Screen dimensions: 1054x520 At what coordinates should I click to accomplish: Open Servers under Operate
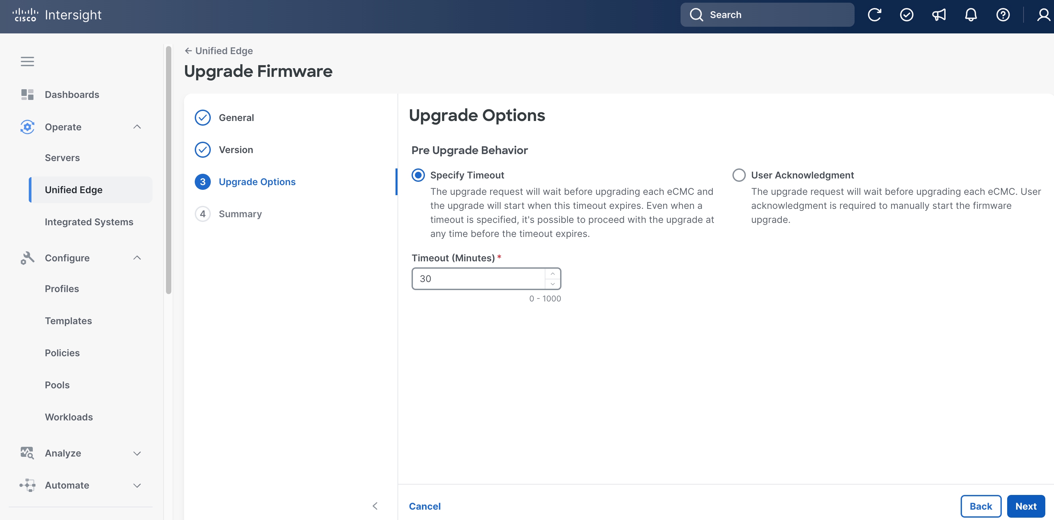coord(62,158)
